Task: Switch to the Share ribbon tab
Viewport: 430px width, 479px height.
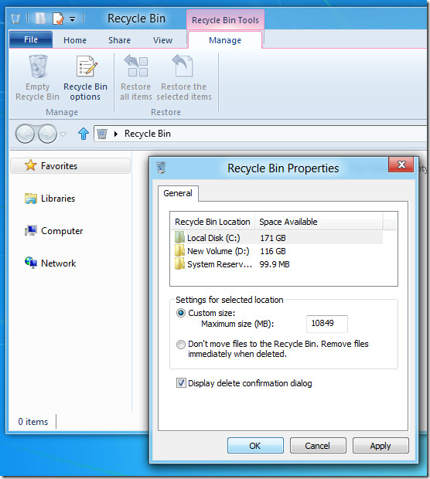Action: pos(119,40)
